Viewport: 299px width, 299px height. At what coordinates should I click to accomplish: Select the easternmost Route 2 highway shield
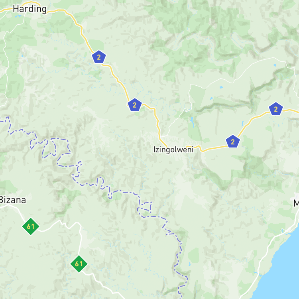click(x=276, y=109)
